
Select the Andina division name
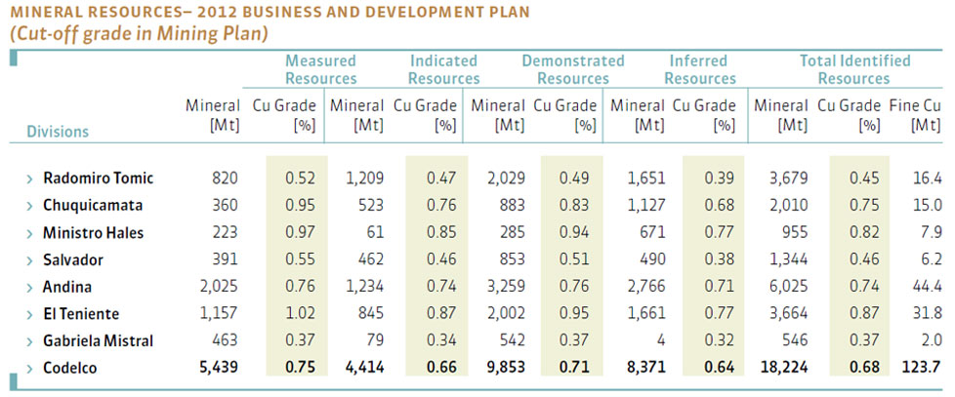[67, 287]
